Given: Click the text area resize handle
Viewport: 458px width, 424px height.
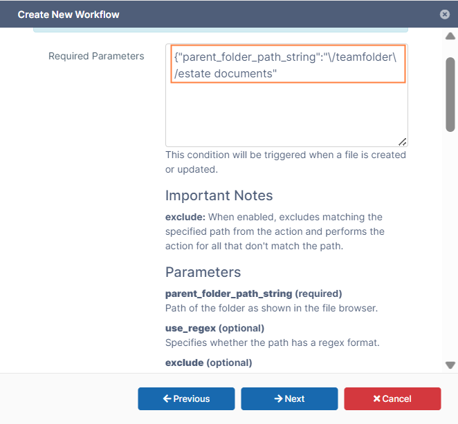Looking at the screenshot, I should click(x=402, y=141).
